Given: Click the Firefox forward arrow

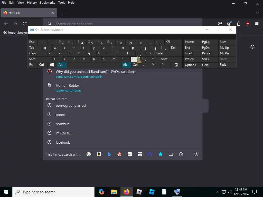Looking at the screenshot, I should click(15, 24).
